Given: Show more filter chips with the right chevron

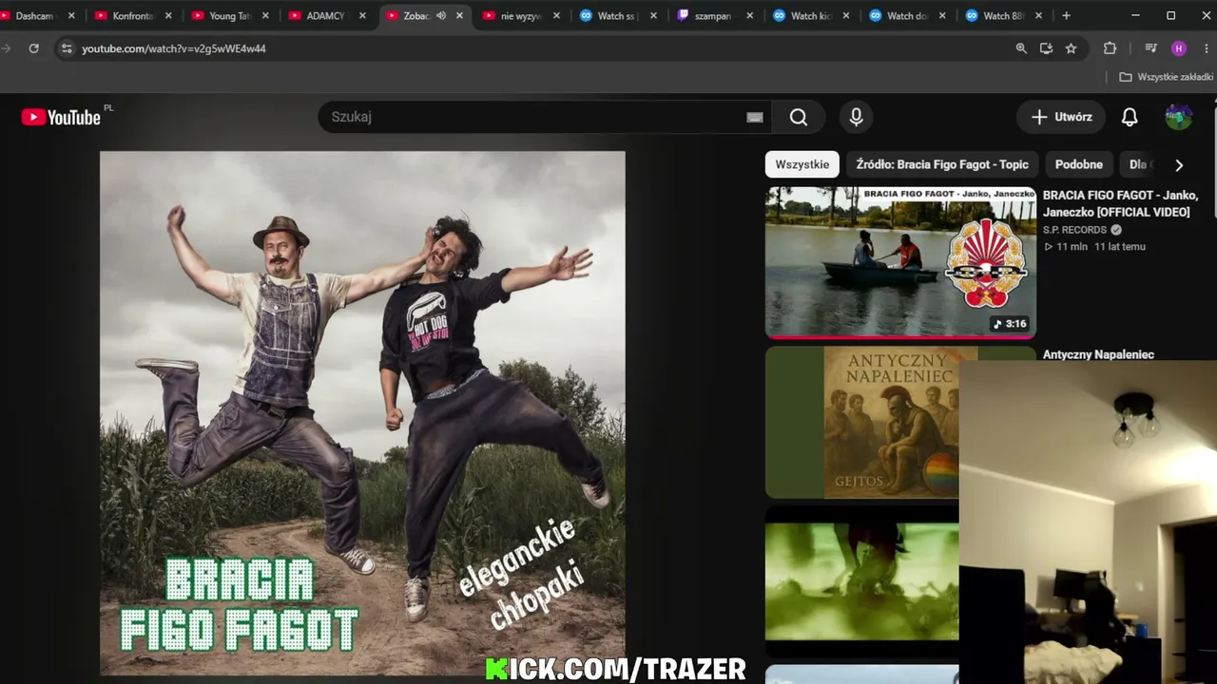Looking at the screenshot, I should (1179, 165).
